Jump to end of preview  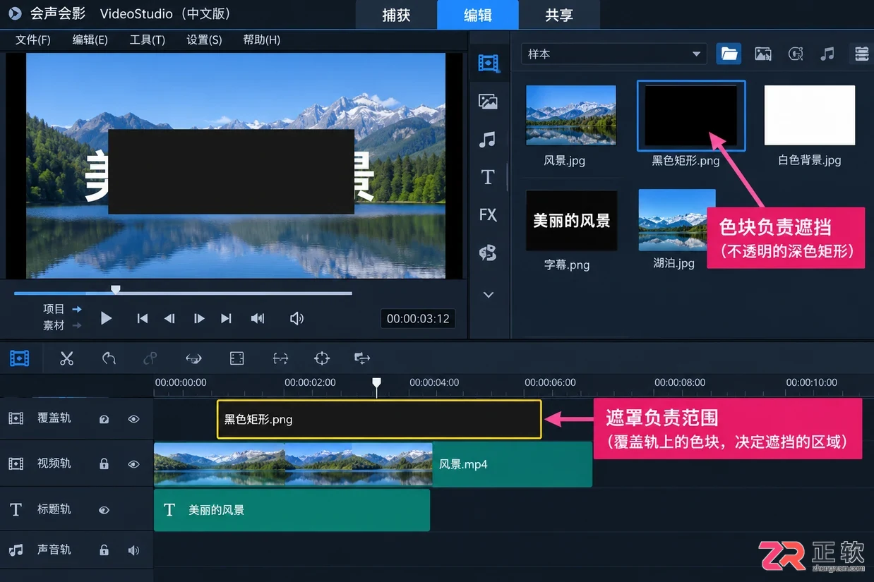[x=226, y=319]
